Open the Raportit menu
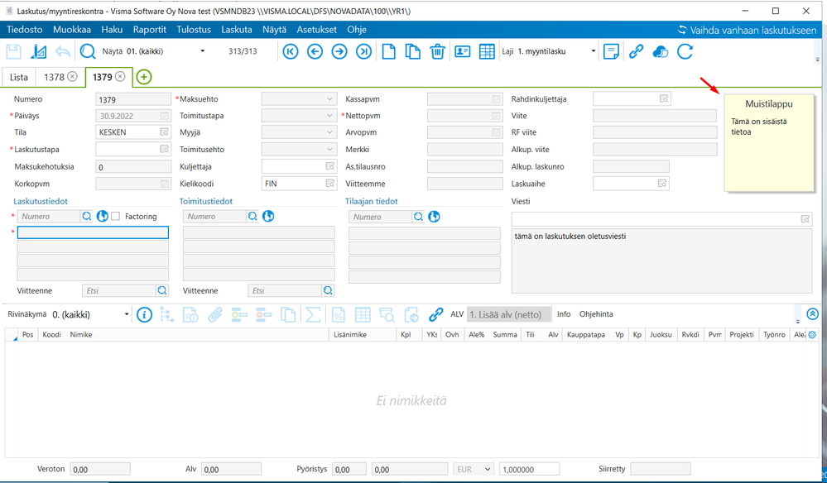The width and height of the screenshot is (827, 483). (150, 30)
